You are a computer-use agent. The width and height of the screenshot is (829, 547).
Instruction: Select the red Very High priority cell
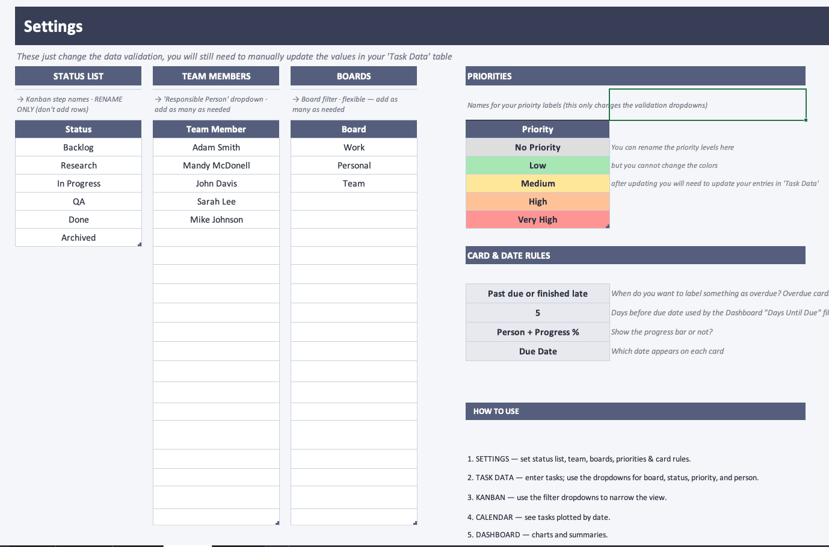(538, 220)
